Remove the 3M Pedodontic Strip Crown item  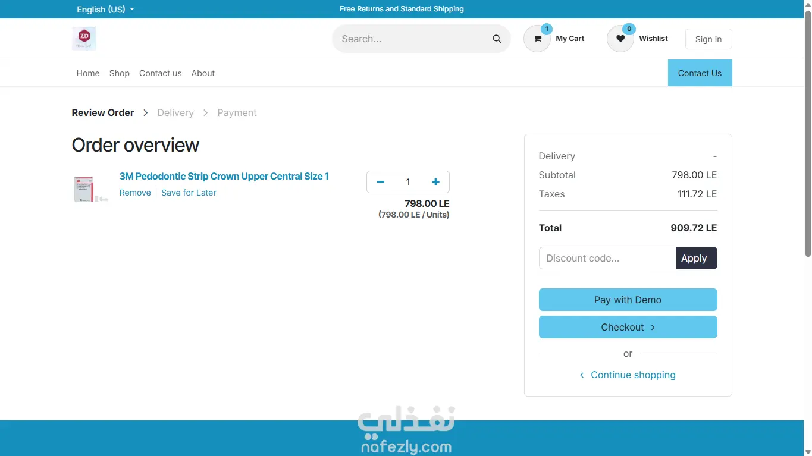click(x=135, y=193)
